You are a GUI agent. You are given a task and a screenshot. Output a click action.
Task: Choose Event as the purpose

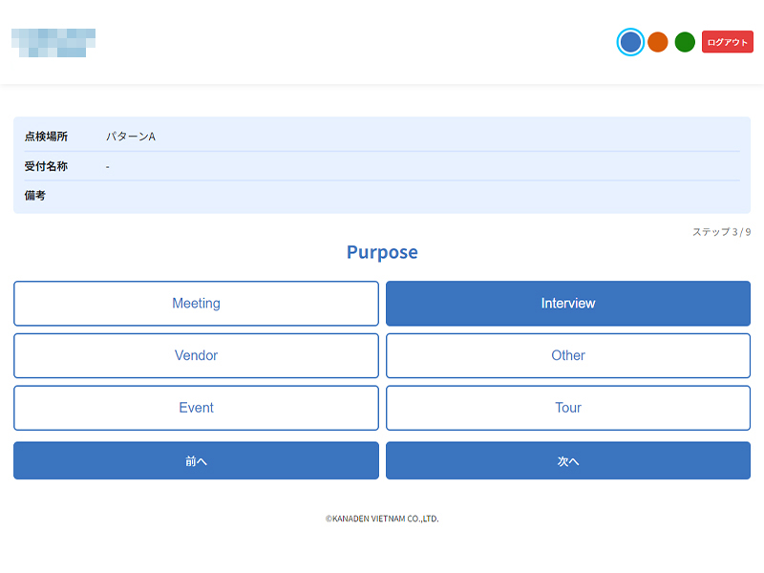coord(196,408)
